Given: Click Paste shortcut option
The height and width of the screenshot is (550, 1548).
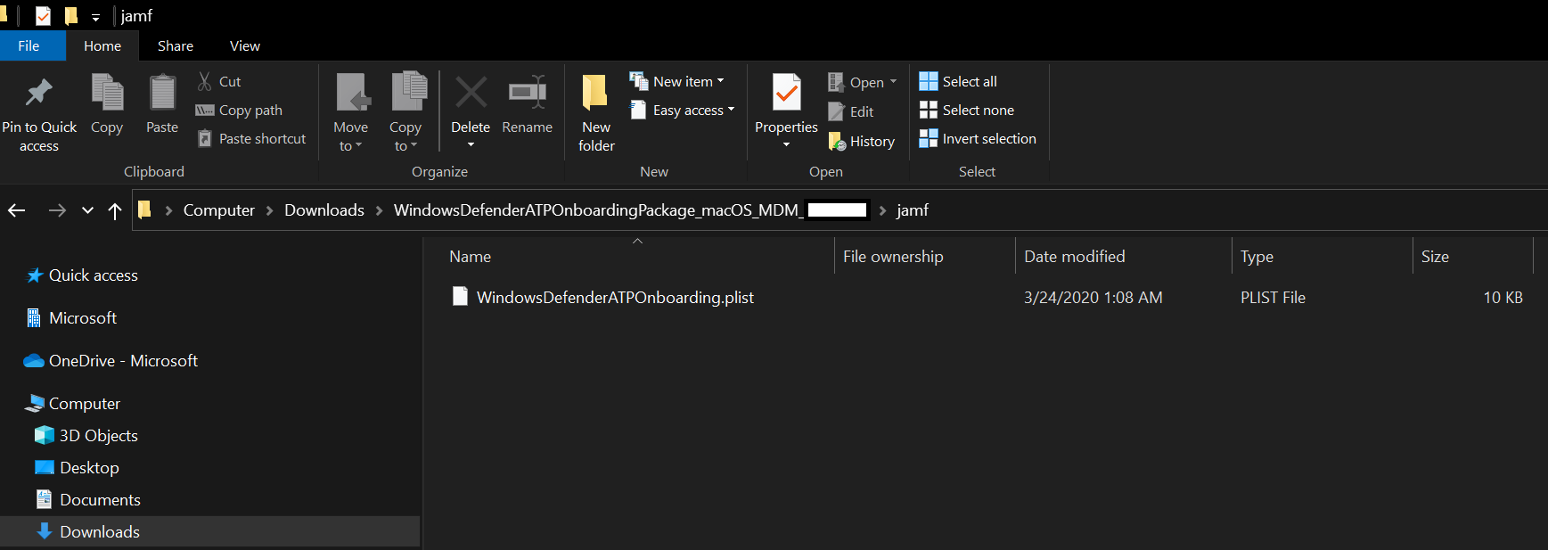Looking at the screenshot, I should pyautogui.click(x=251, y=138).
